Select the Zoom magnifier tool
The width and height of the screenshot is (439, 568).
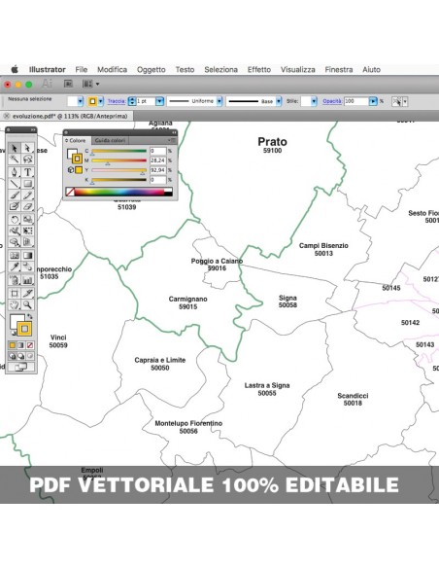[27, 304]
